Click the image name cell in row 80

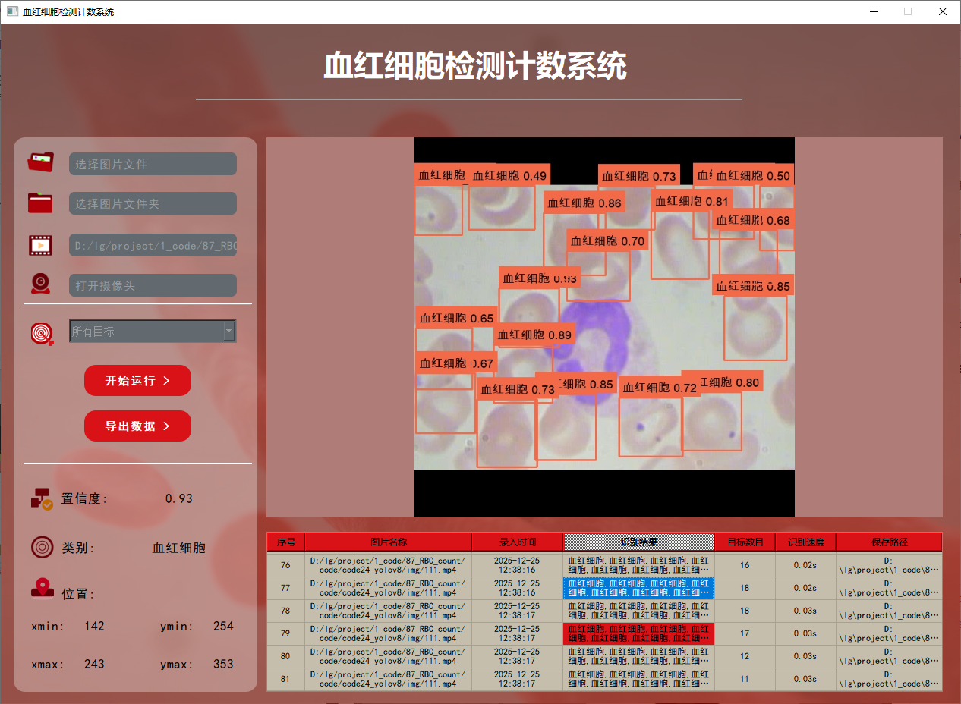pos(388,656)
